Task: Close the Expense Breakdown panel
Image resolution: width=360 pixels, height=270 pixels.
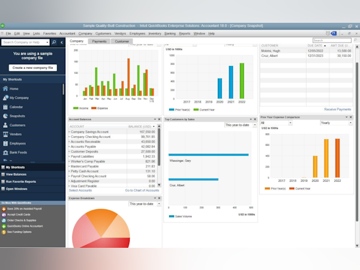Action: (159, 198)
